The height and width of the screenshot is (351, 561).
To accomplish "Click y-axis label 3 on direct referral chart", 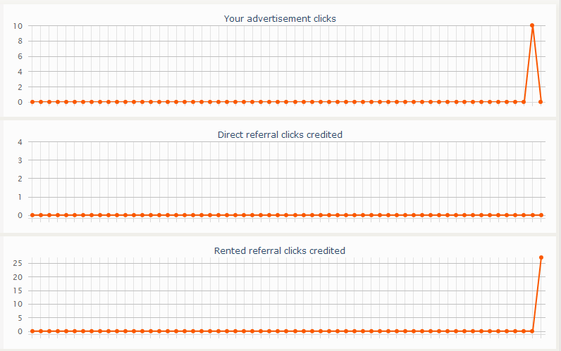I will click(20, 160).
